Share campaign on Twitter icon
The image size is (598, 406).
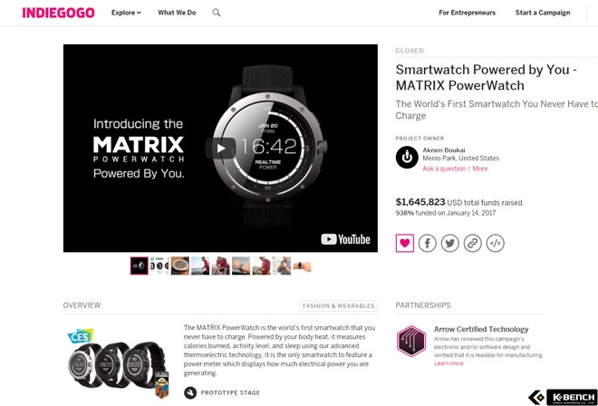450,243
